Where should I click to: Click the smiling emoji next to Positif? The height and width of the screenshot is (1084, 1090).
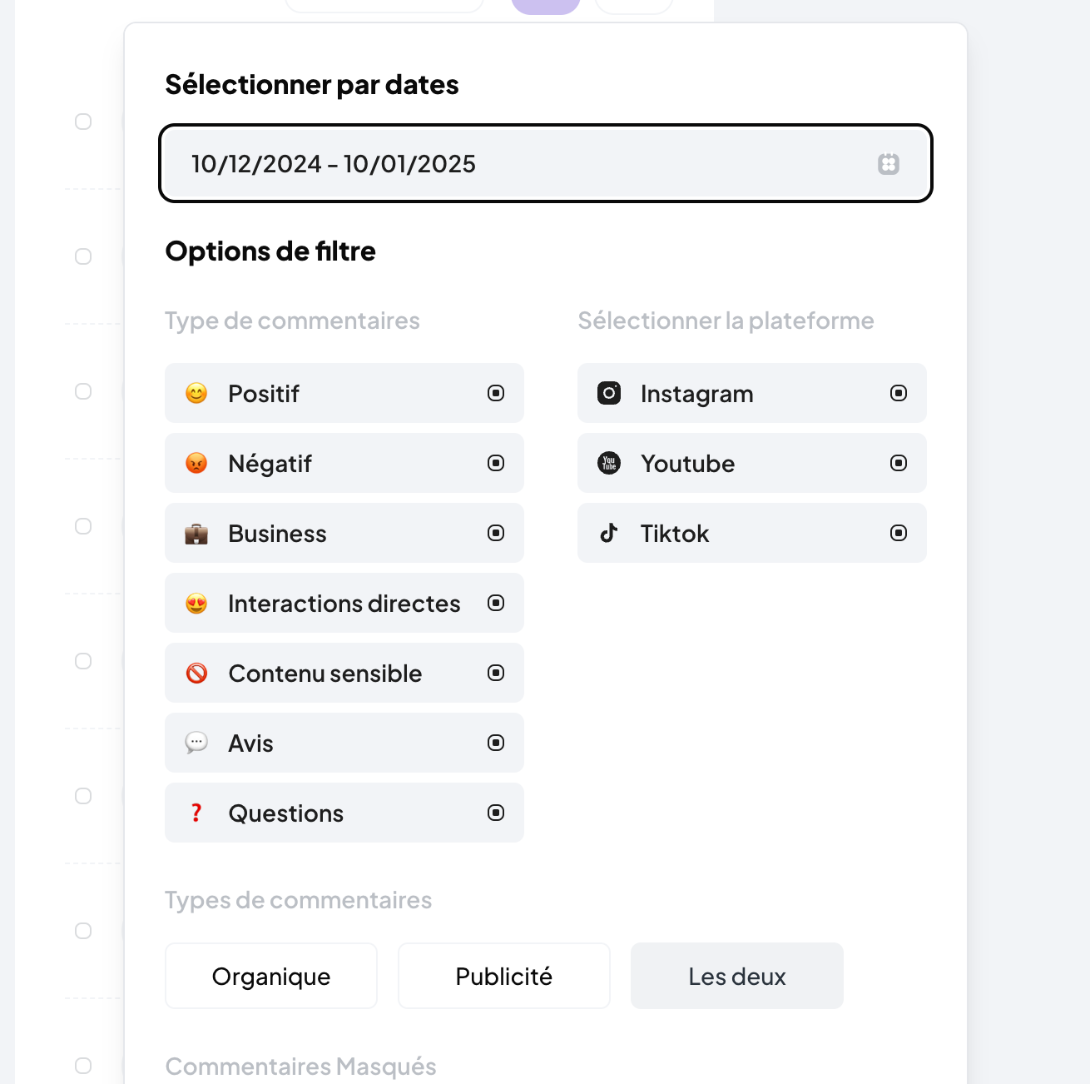point(196,393)
